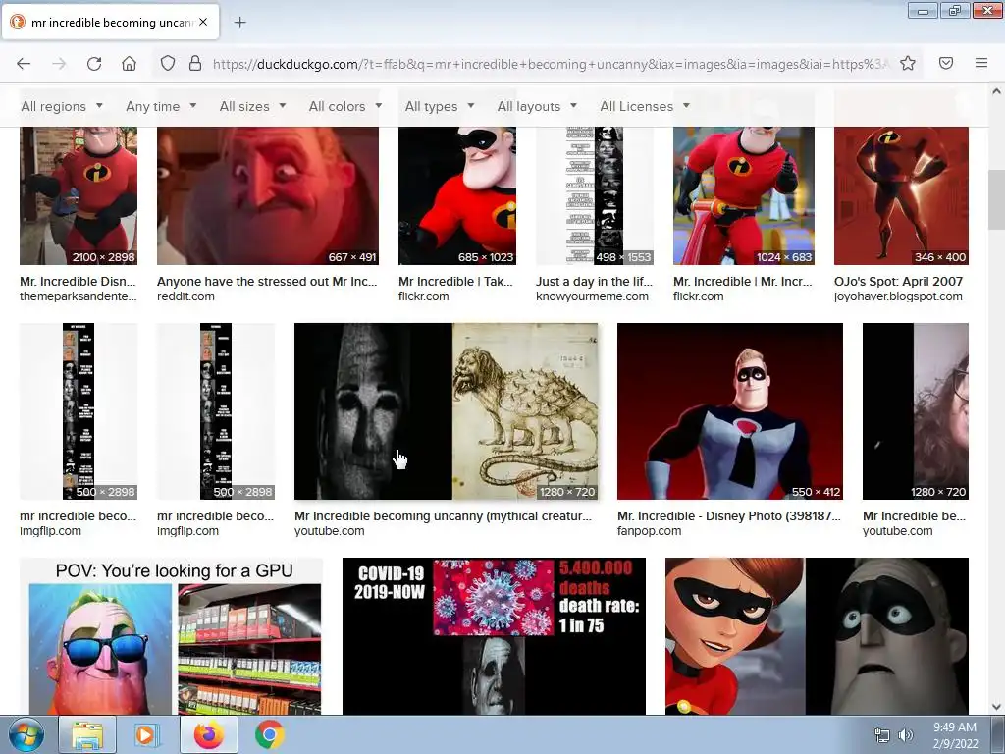Open the mythical creatures youtube thumbnail
This screenshot has width=1005, height=754.
tap(447, 411)
